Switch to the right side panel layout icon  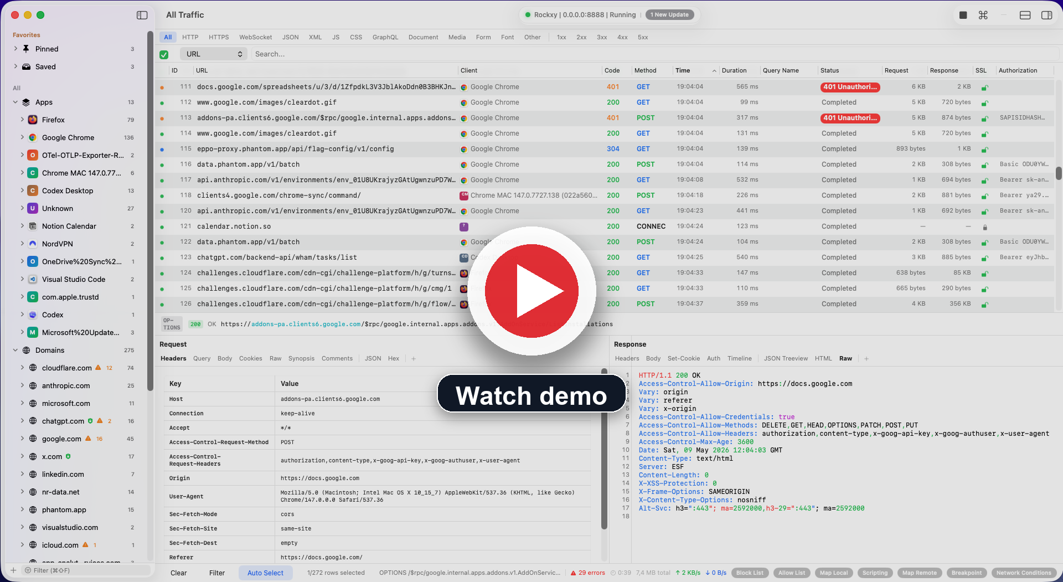pos(1047,16)
